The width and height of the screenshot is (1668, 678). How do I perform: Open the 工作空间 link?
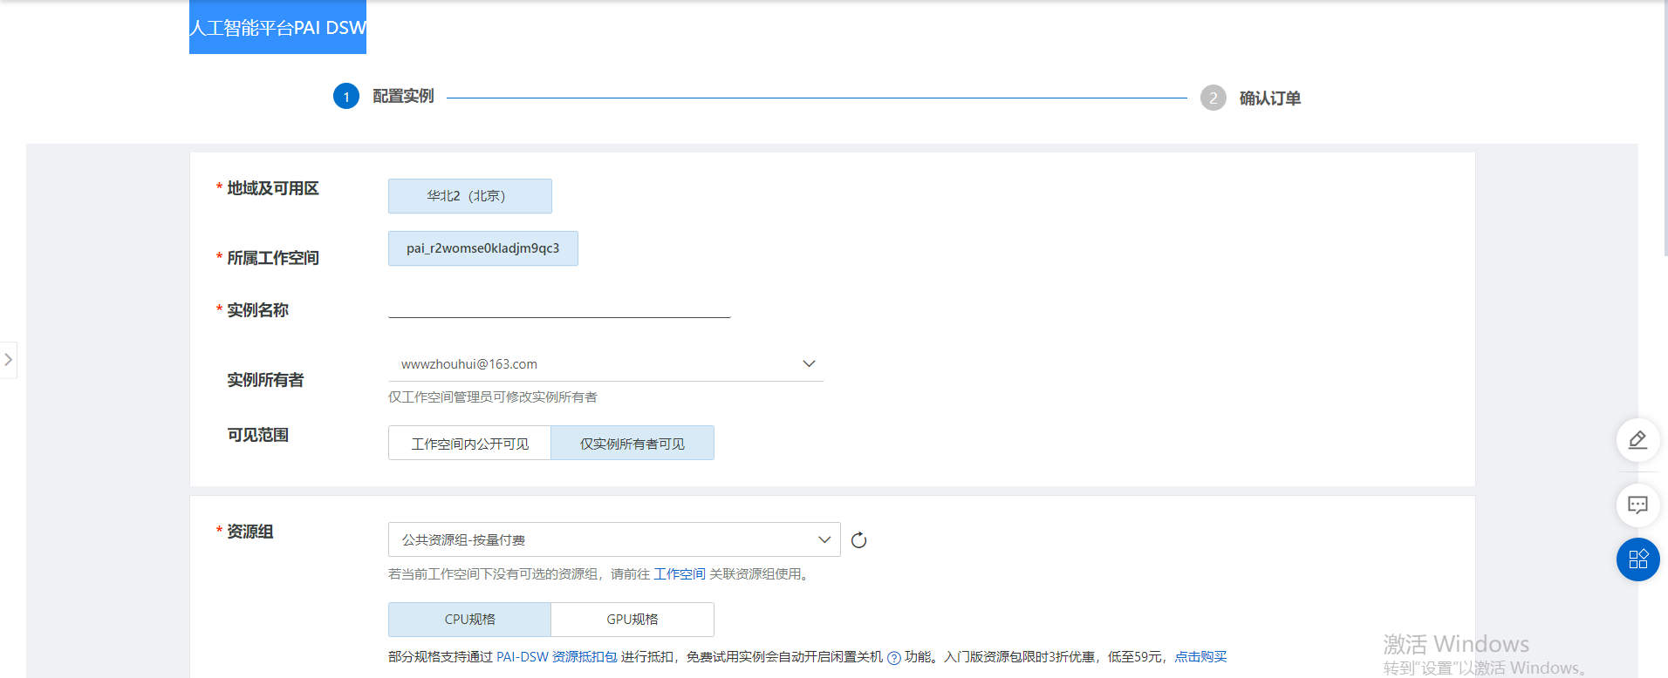[x=679, y=574]
